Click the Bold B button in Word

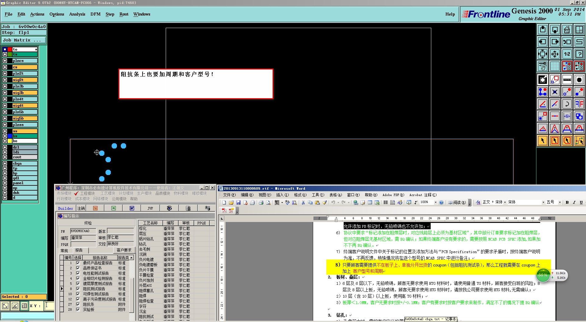click(567, 202)
